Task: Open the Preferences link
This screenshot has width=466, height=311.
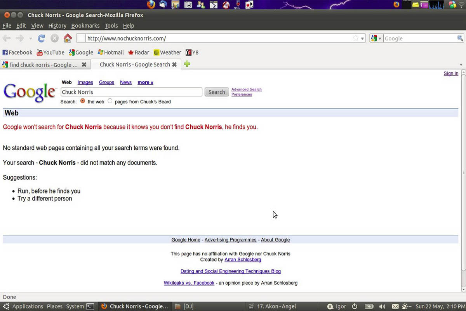Action: (x=242, y=94)
